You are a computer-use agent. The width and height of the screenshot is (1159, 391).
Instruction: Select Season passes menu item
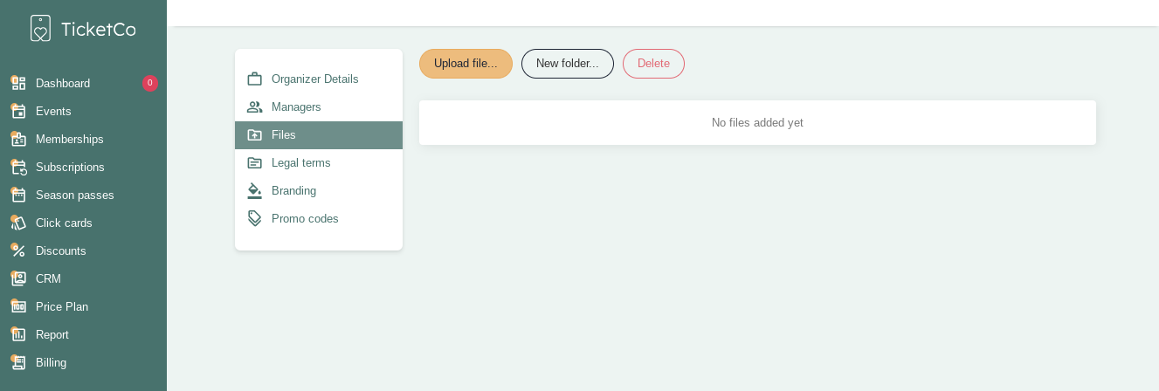[83, 195]
